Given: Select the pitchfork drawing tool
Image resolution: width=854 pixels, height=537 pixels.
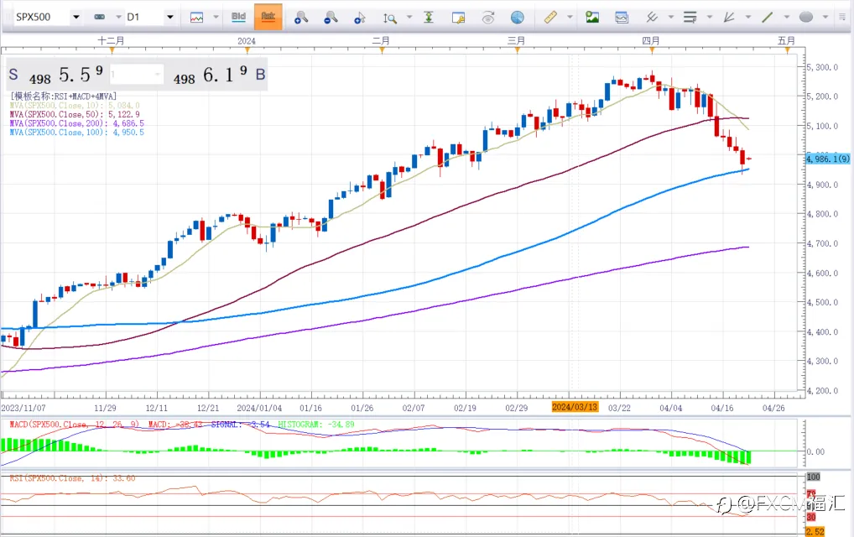Looking at the screenshot, I should click(x=651, y=18).
